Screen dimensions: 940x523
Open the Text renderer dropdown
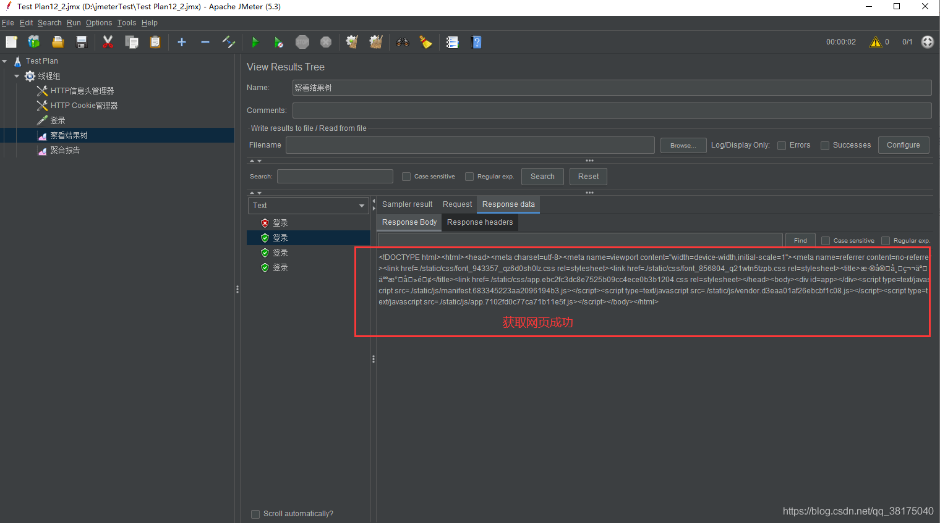tap(309, 206)
